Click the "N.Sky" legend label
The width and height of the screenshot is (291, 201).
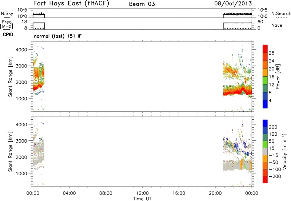tap(7, 13)
